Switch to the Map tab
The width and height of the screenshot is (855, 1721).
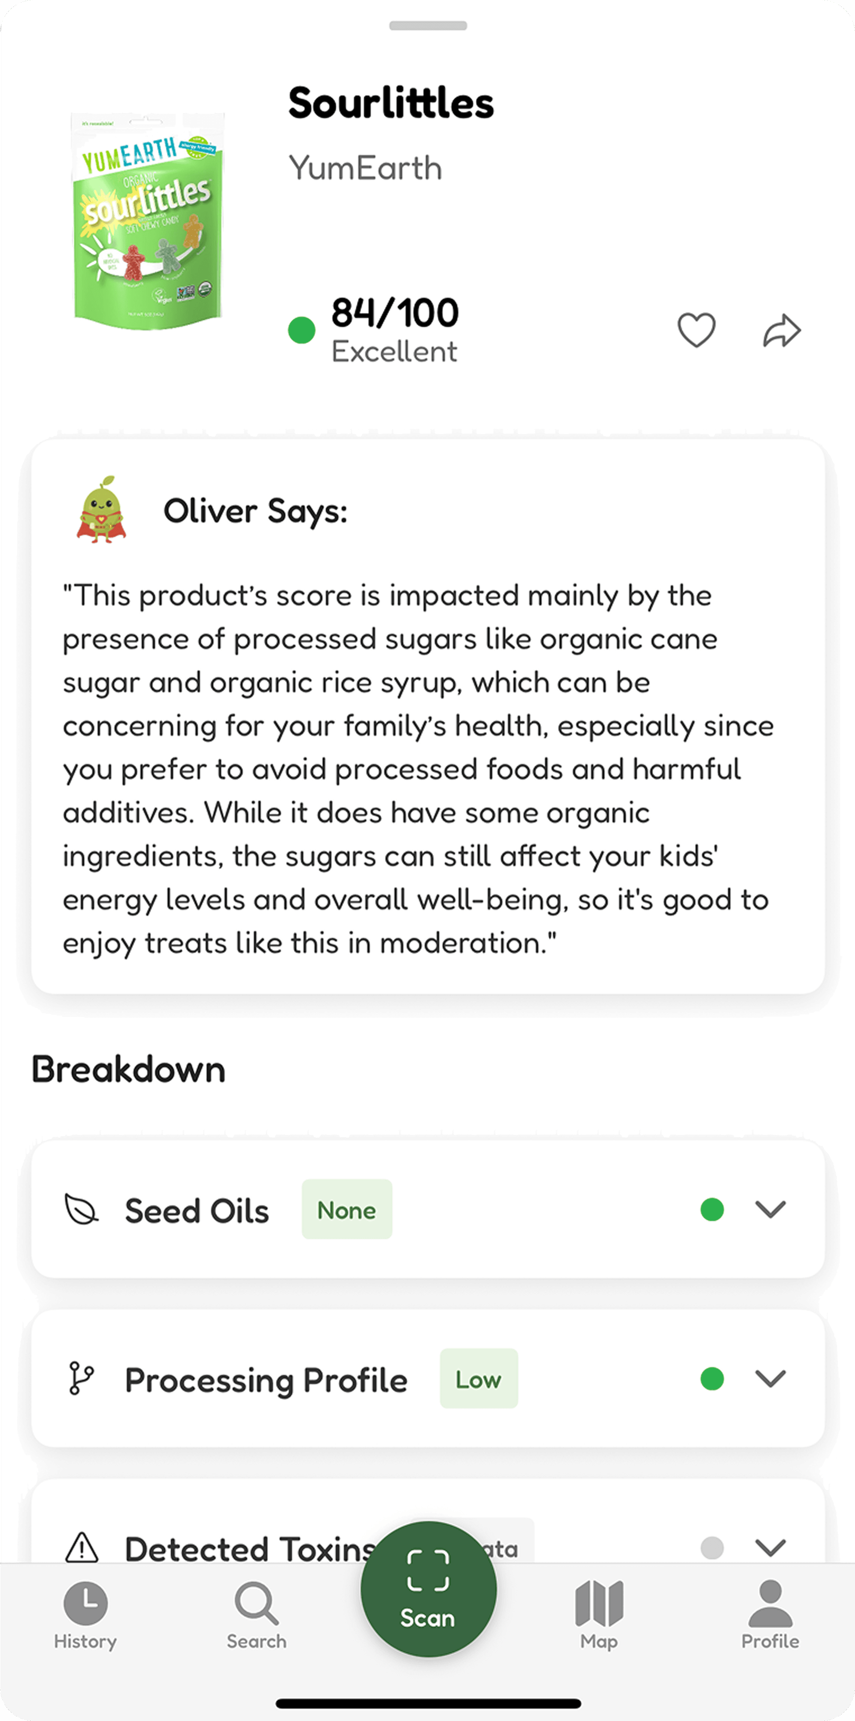(x=599, y=1614)
